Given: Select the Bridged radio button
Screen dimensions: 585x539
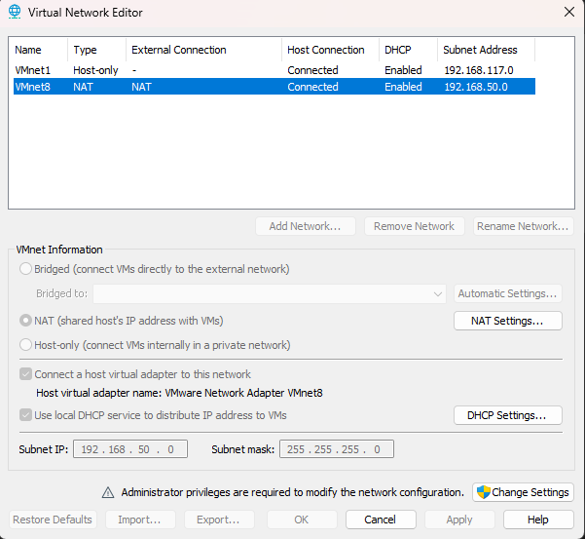Looking at the screenshot, I should coord(26,269).
